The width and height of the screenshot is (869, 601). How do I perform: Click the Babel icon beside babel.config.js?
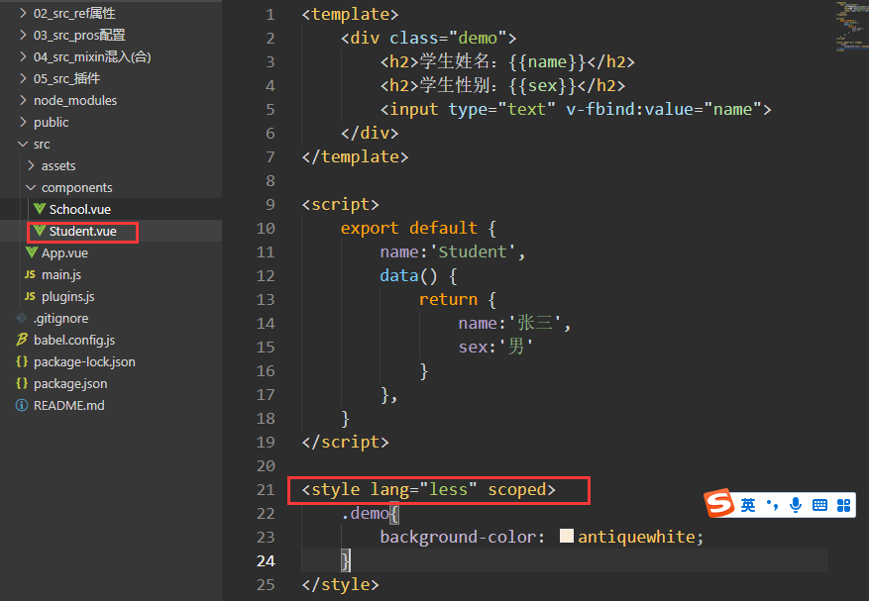(22, 340)
